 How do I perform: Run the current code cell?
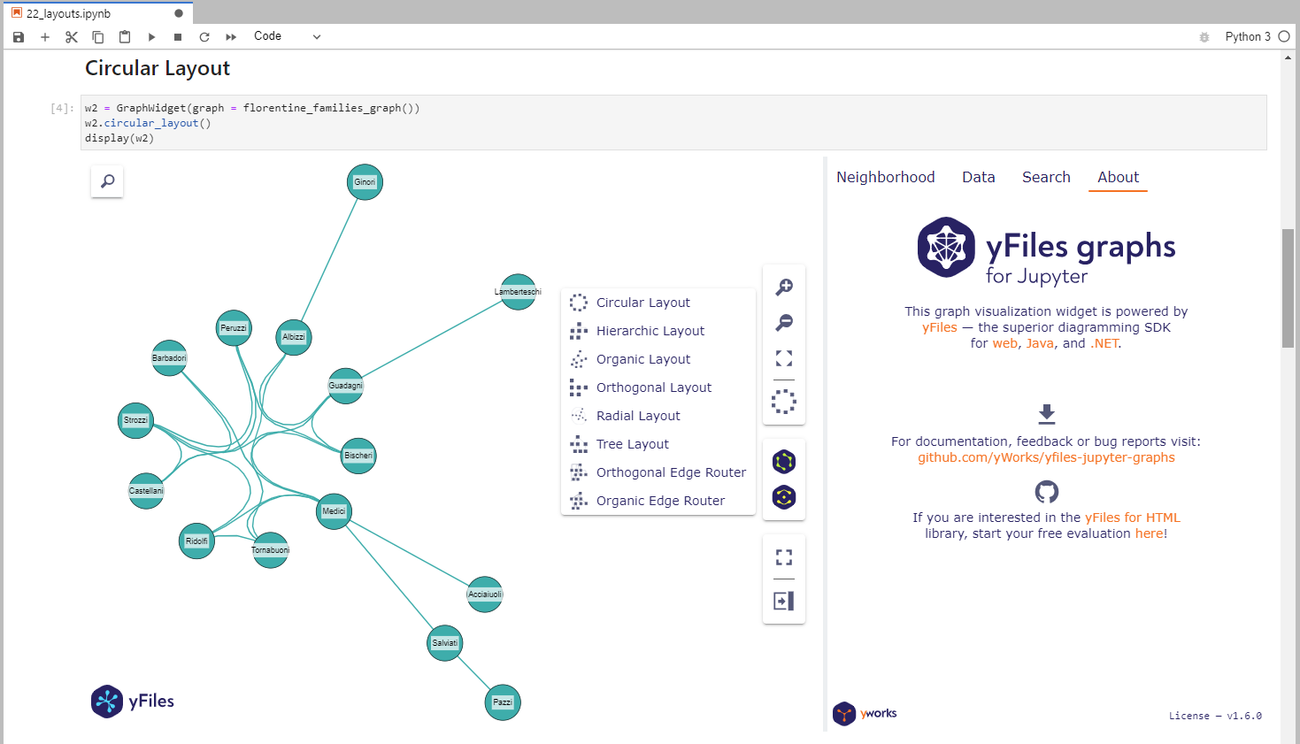(151, 36)
